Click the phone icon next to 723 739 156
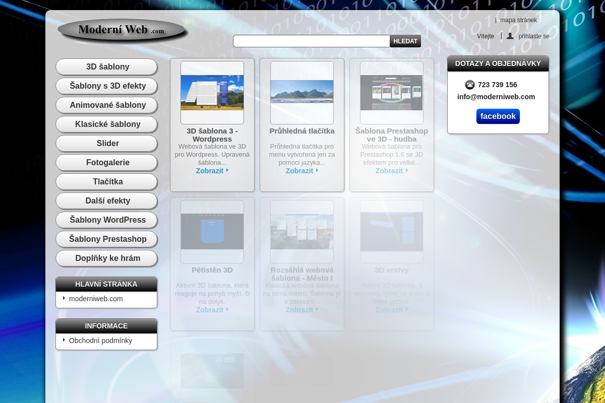The height and width of the screenshot is (403, 605). click(x=470, y=85)
